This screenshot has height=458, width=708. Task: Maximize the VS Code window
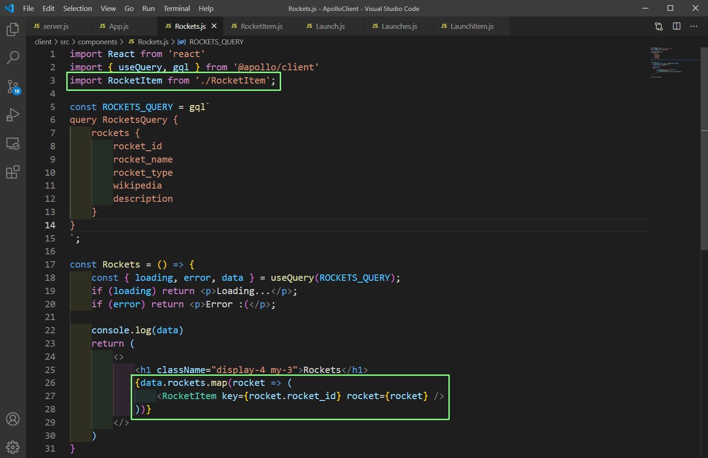tap(670, 8)
